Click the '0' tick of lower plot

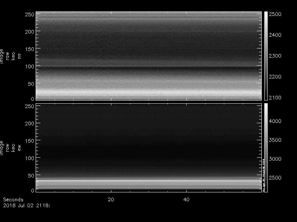tap(33, 191)
